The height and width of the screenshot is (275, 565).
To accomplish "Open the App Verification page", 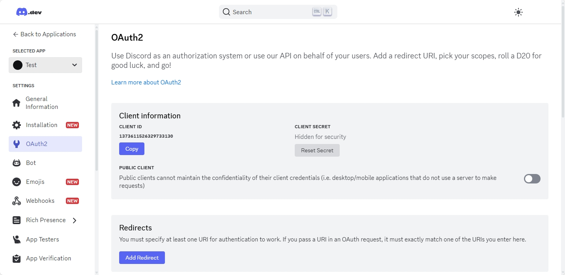I will pos(45,258).
